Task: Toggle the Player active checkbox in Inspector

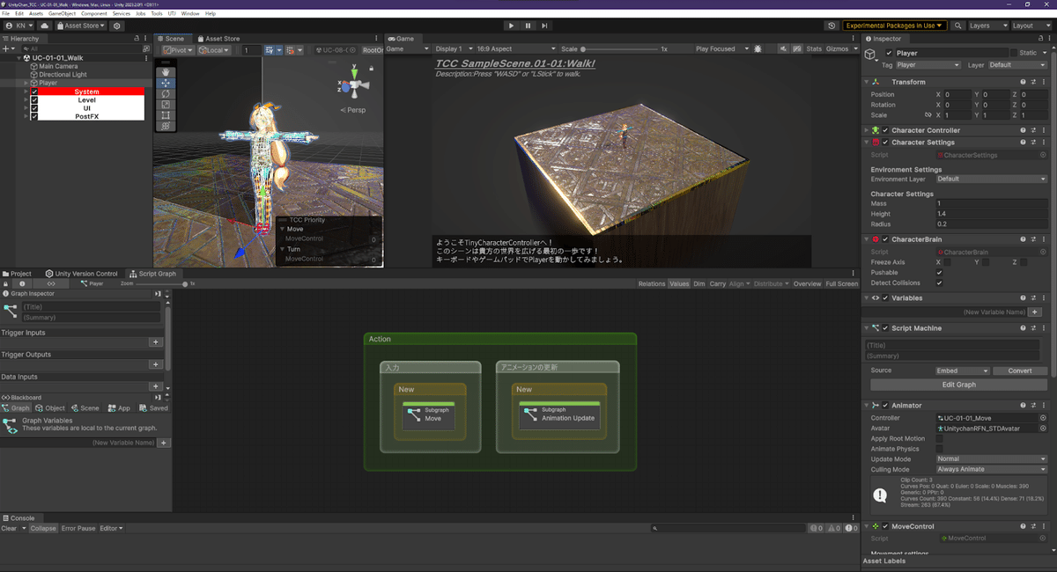Action: tap(889, 53)
